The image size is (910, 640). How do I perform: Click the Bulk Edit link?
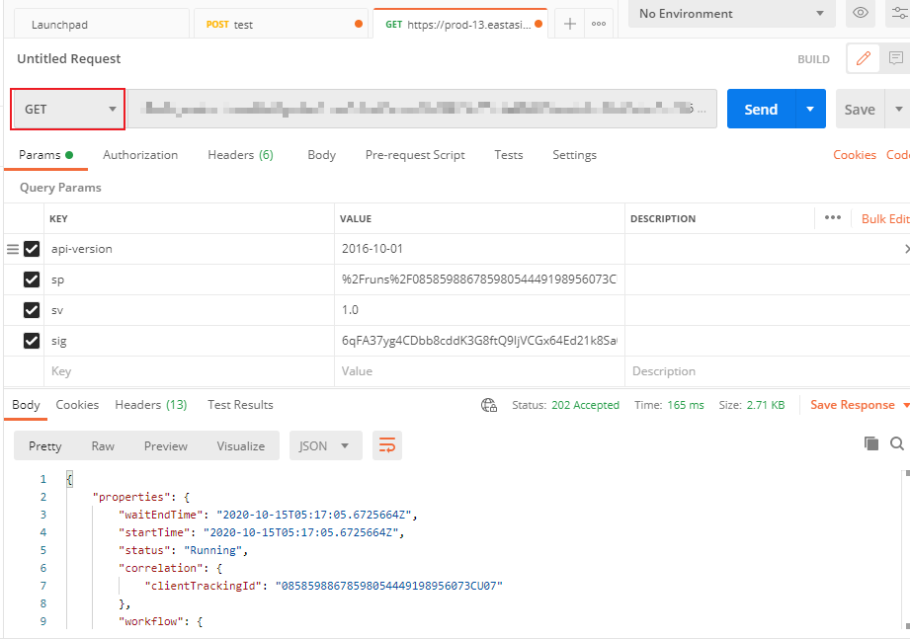tap(885, 218)
